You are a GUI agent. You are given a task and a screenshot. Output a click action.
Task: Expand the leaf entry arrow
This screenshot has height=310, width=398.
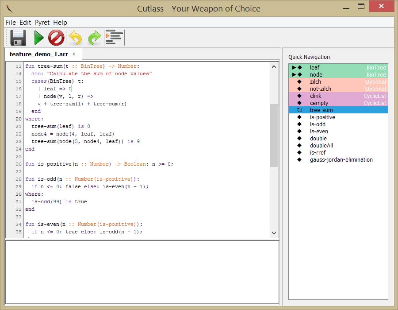pyautogui.click(x=294, y=68)
